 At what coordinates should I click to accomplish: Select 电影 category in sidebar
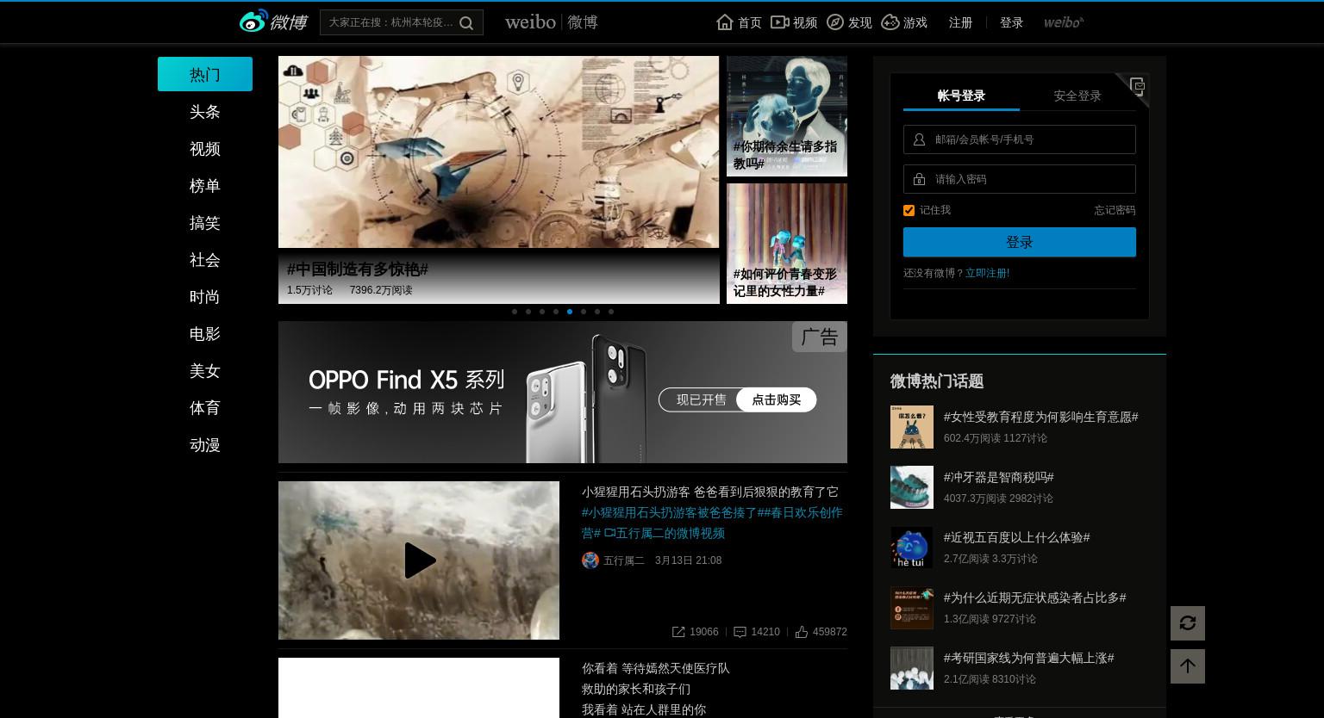tap(205, 334)
